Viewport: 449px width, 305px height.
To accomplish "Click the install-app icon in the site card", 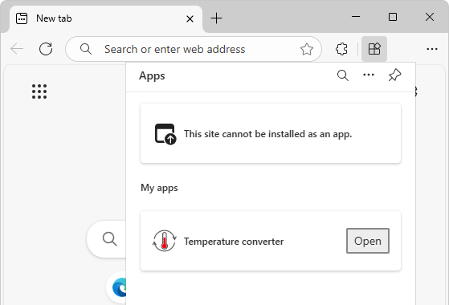I will [x=165, y=133].
